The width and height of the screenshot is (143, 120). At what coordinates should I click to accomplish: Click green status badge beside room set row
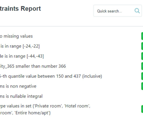coord(142,109)
